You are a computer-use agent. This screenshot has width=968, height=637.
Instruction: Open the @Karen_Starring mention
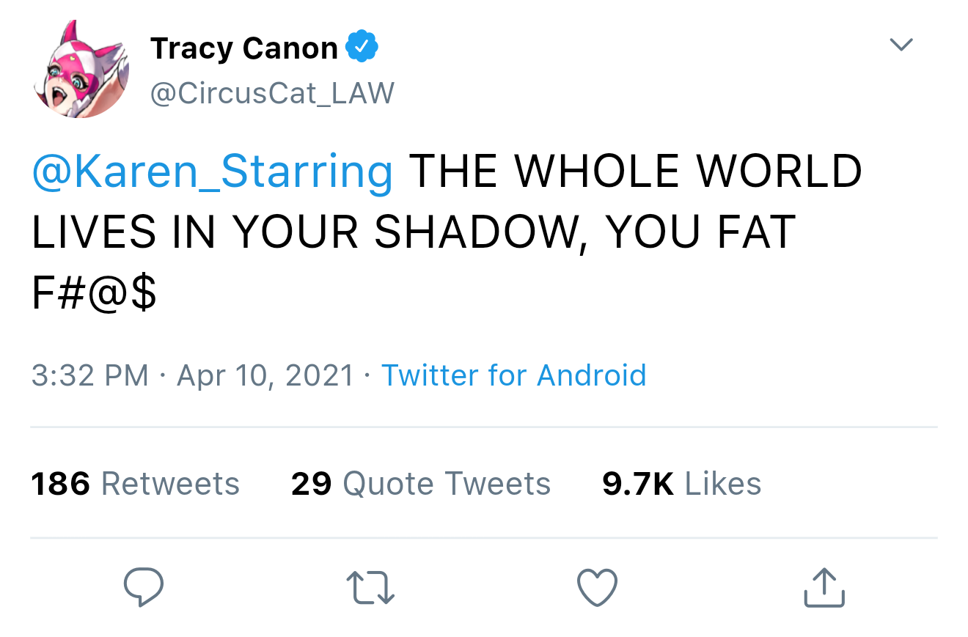click(213, 172)
